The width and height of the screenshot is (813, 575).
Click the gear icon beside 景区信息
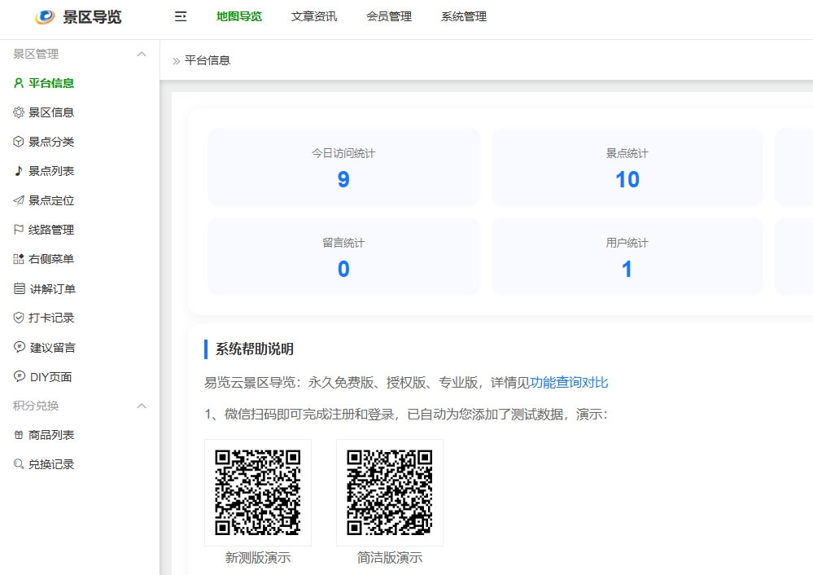pos(19,112)
